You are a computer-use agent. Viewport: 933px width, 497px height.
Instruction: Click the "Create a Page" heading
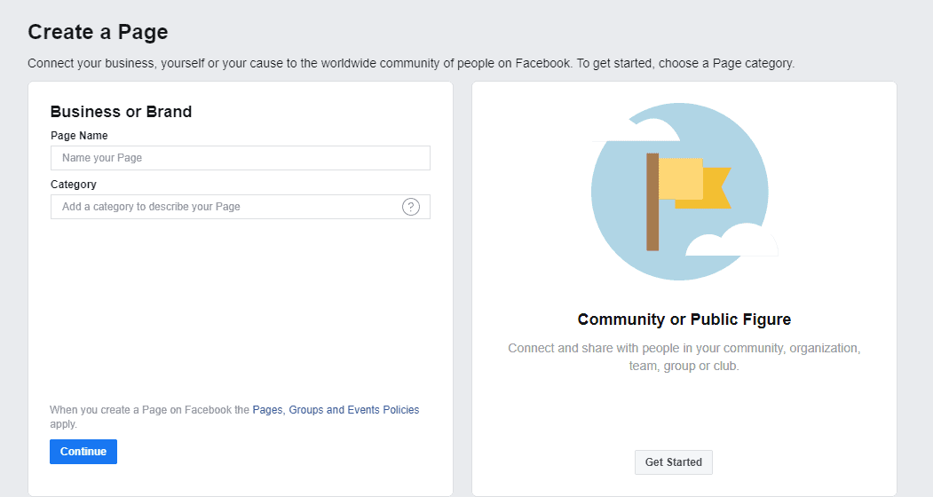click(98, 33)
